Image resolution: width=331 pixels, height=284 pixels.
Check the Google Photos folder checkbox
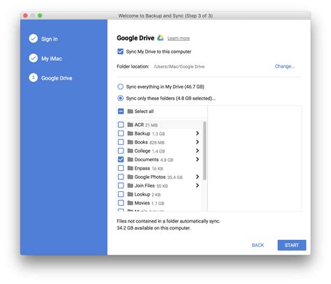pyautogui.click(x=121, y=177)
